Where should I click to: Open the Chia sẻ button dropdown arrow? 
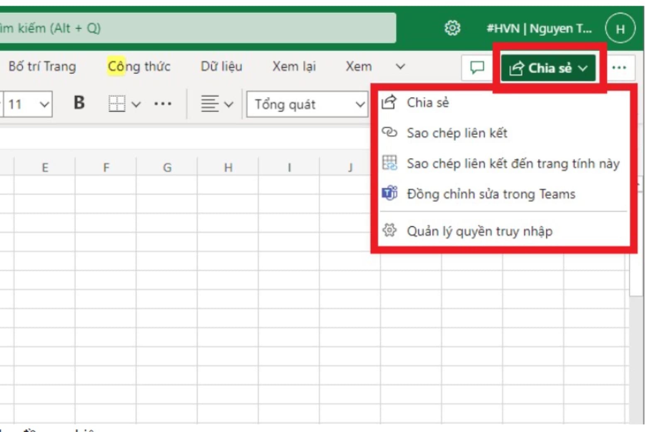(x=583, y=68)
